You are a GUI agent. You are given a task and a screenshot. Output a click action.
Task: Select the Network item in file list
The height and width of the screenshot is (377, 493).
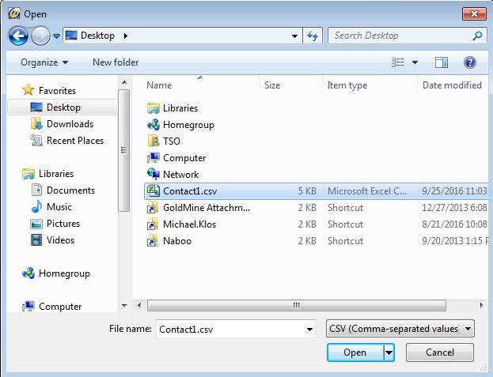pyautogui.click(x=180, y=175)
